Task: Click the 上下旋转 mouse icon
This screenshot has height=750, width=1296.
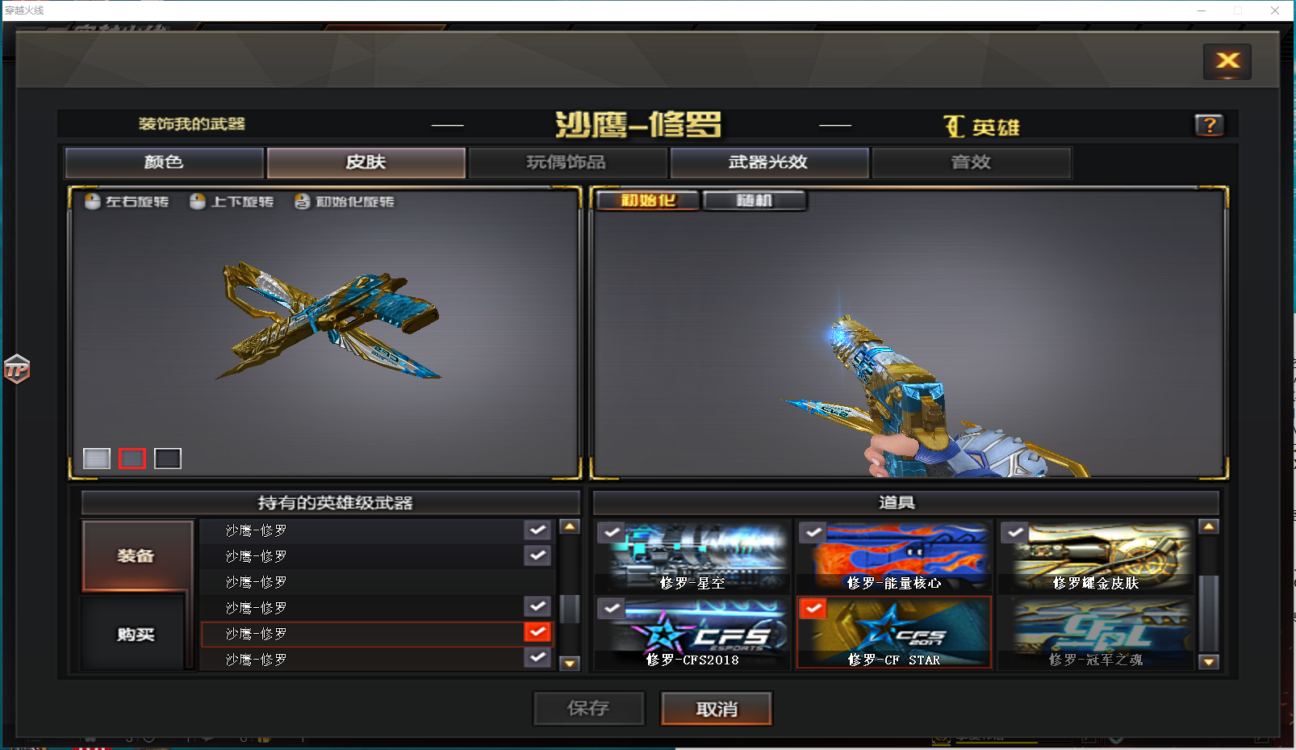Action: [198, 201]
